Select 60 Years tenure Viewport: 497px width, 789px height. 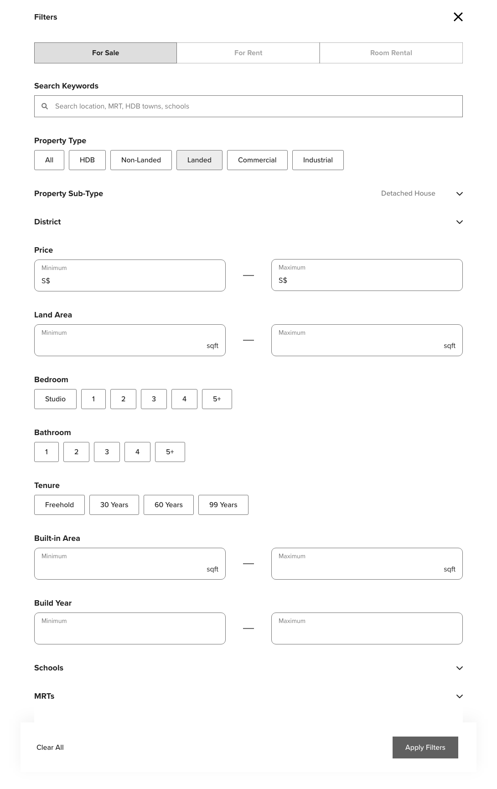pos(169,505)
